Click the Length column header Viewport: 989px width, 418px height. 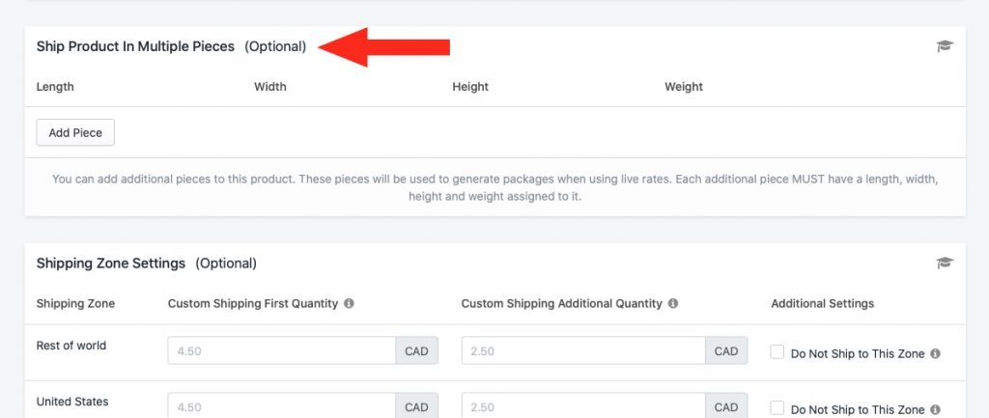tap(55, 86)
